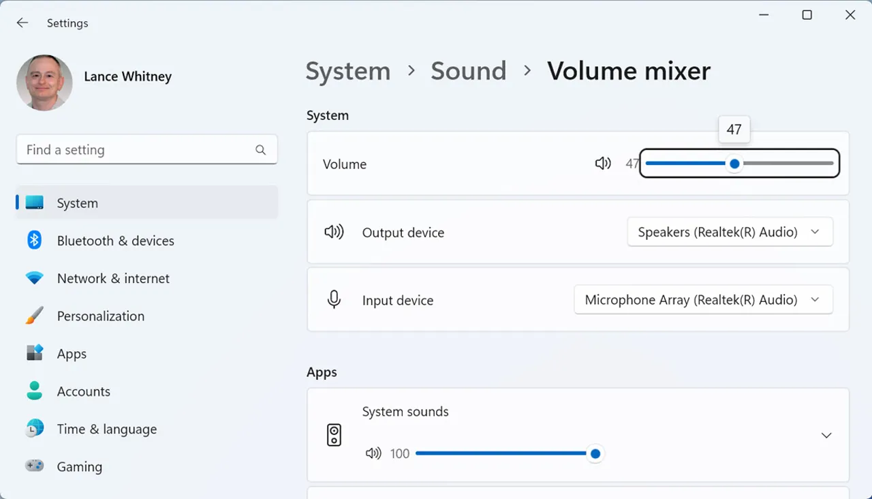Click the system Volume slider handle

[734, 164]
